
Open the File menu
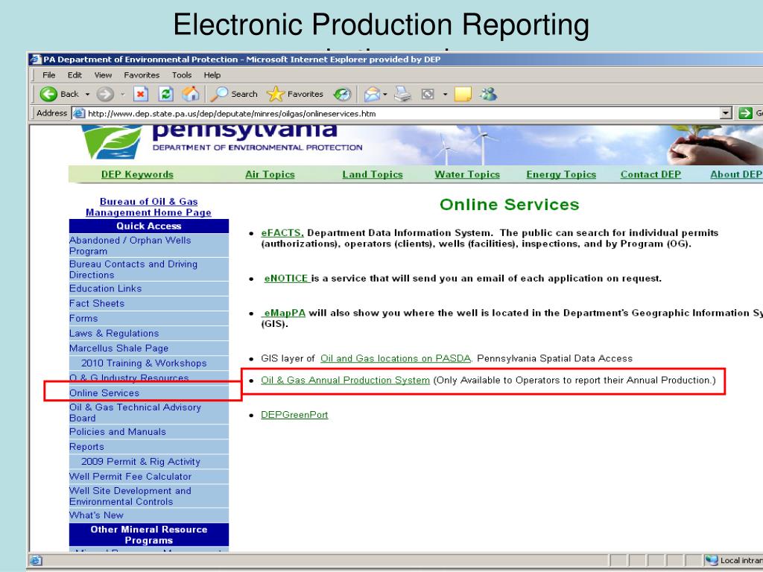tap(48, 75)
